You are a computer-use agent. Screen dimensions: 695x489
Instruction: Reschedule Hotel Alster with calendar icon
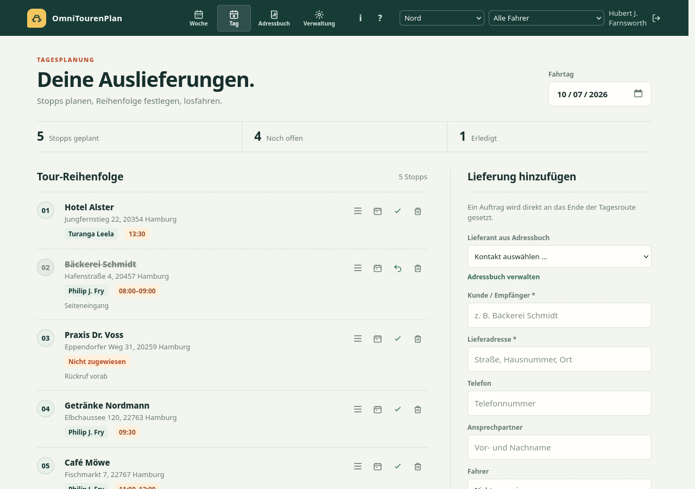[378, 211]
